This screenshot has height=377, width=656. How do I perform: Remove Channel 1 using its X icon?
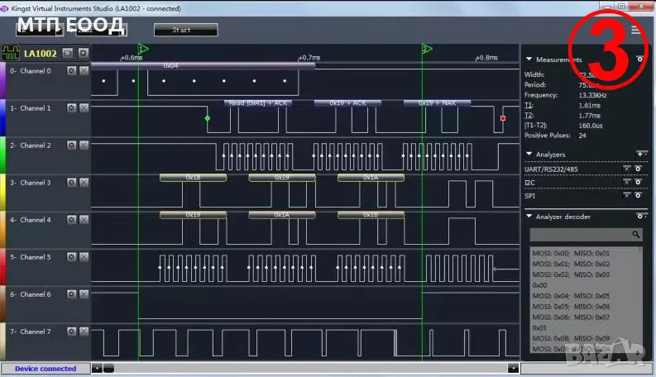(x=84, y=108)
